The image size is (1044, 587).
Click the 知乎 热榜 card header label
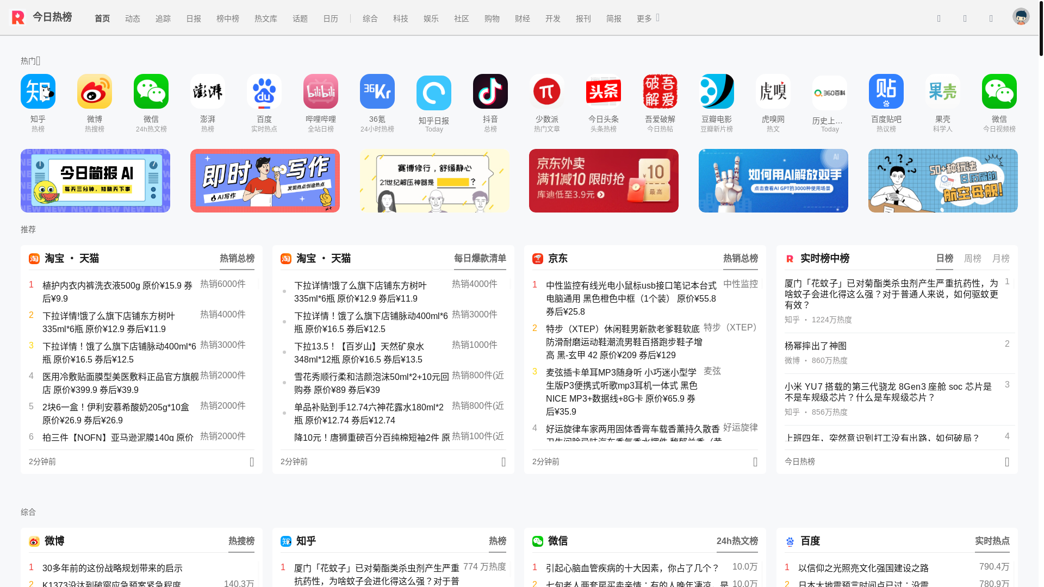(x=498, y=541)
